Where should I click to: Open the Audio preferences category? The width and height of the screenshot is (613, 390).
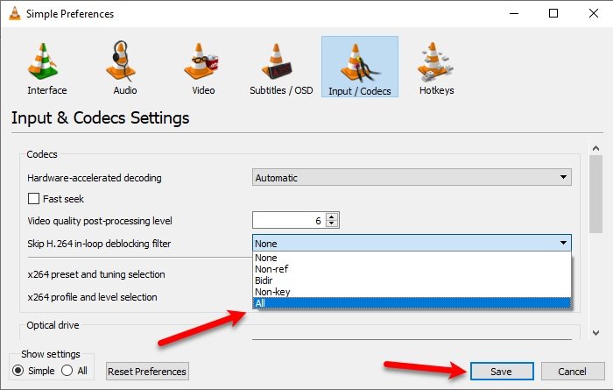pos(124,68)
